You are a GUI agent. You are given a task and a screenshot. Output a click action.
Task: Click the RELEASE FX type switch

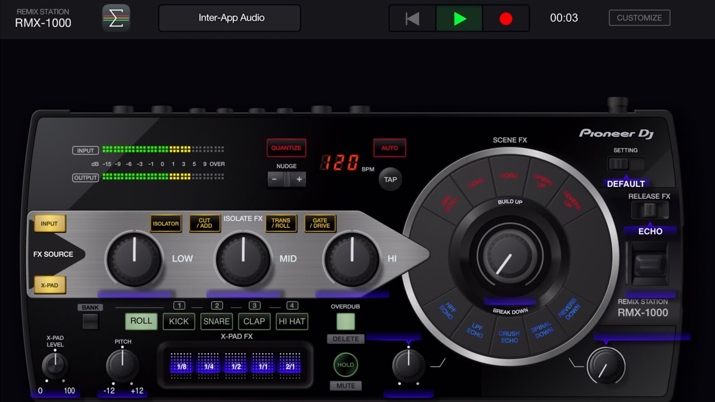point(649,210)
